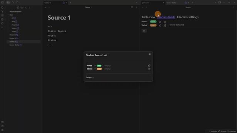The height and width of the screenshot is (133, 237).
Task: Open more options menu in Source 1 pane
Action: coord(137,7)
